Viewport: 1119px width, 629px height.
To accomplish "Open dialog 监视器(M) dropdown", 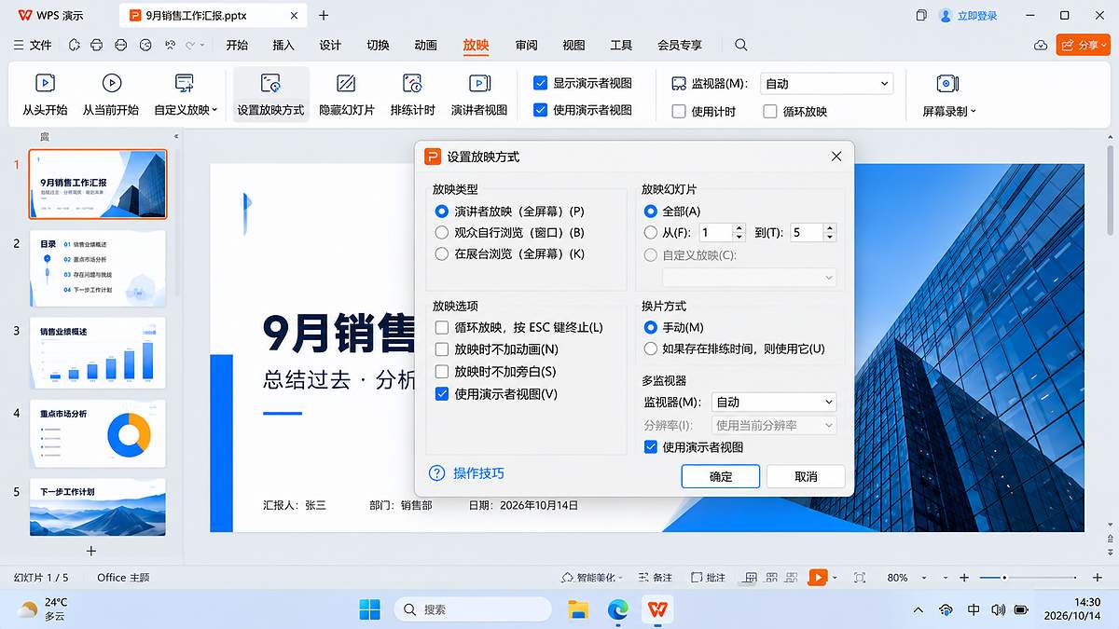I will 774,402.
